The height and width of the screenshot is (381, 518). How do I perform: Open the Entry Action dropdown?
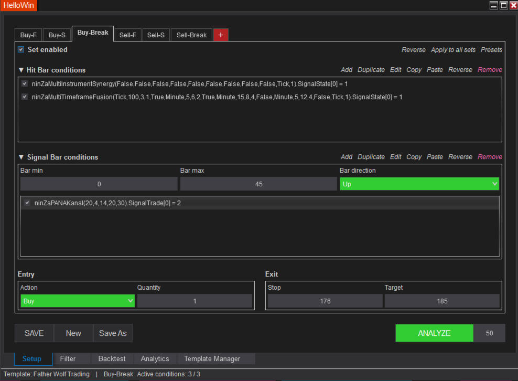[78, 301]
